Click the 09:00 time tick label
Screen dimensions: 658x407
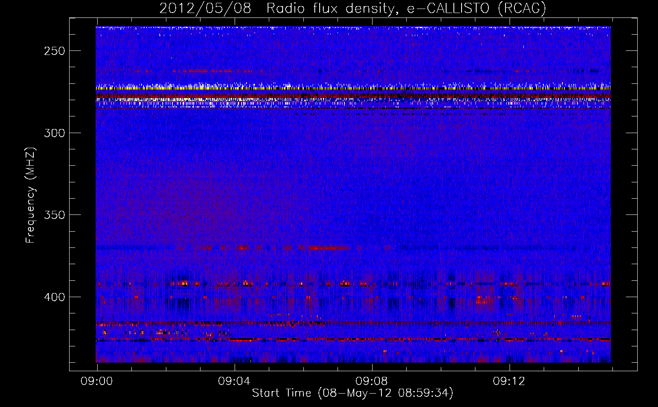(x=97, y=381)
